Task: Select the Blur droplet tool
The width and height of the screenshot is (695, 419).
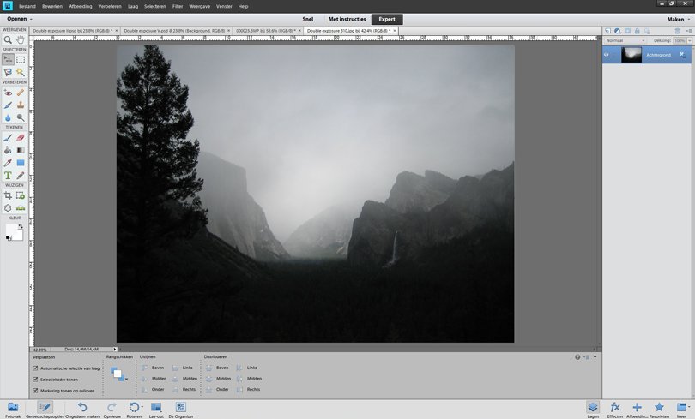Action: (8, 117)
